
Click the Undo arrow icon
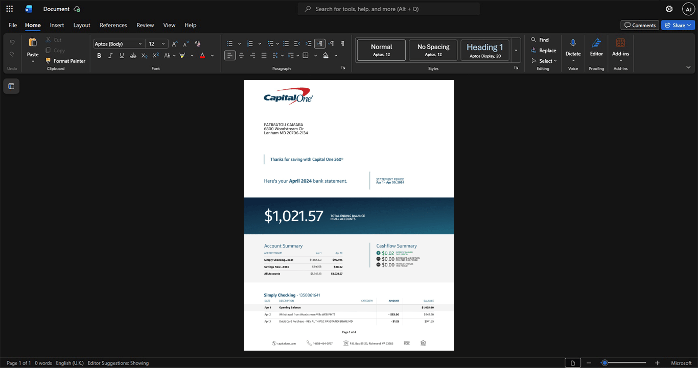[12, 42]
